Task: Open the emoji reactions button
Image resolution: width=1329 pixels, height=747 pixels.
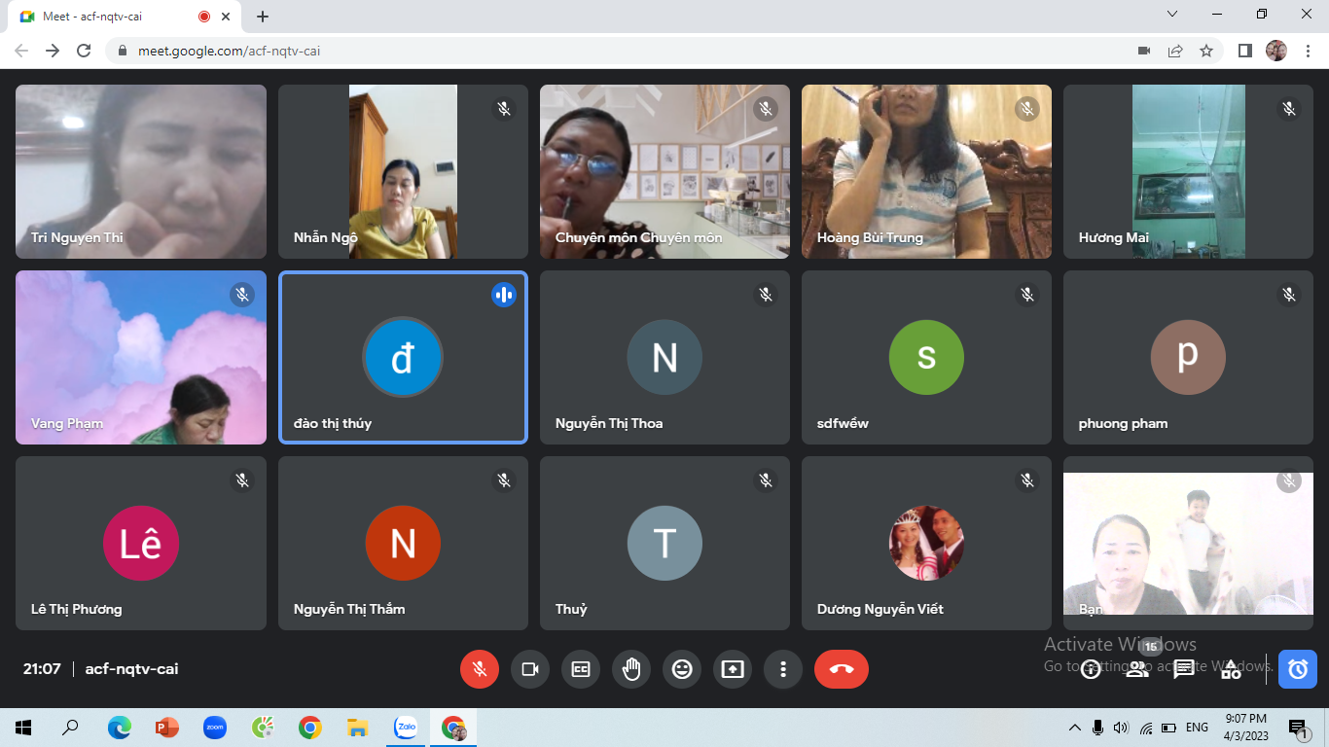Action: coord(682,669)
